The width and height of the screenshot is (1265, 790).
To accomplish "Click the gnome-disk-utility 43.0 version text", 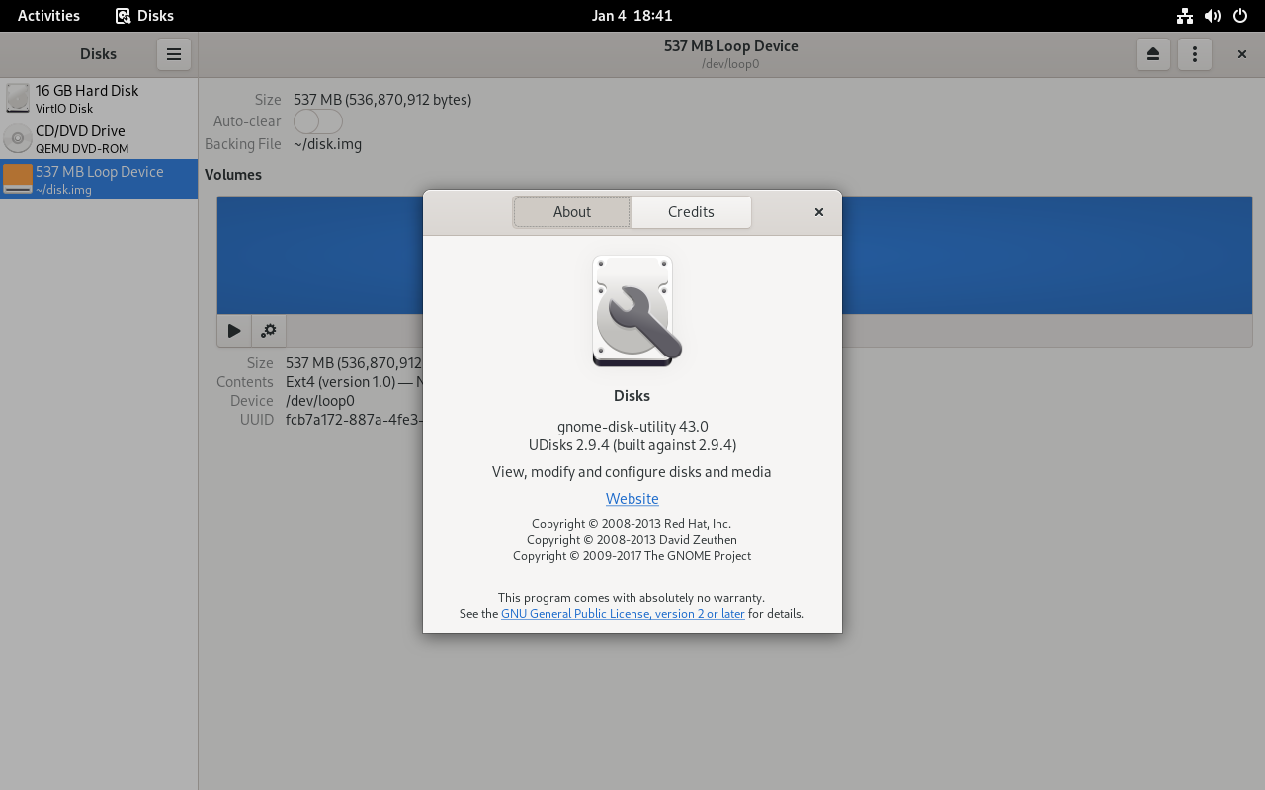I will [x=632, y=427].
